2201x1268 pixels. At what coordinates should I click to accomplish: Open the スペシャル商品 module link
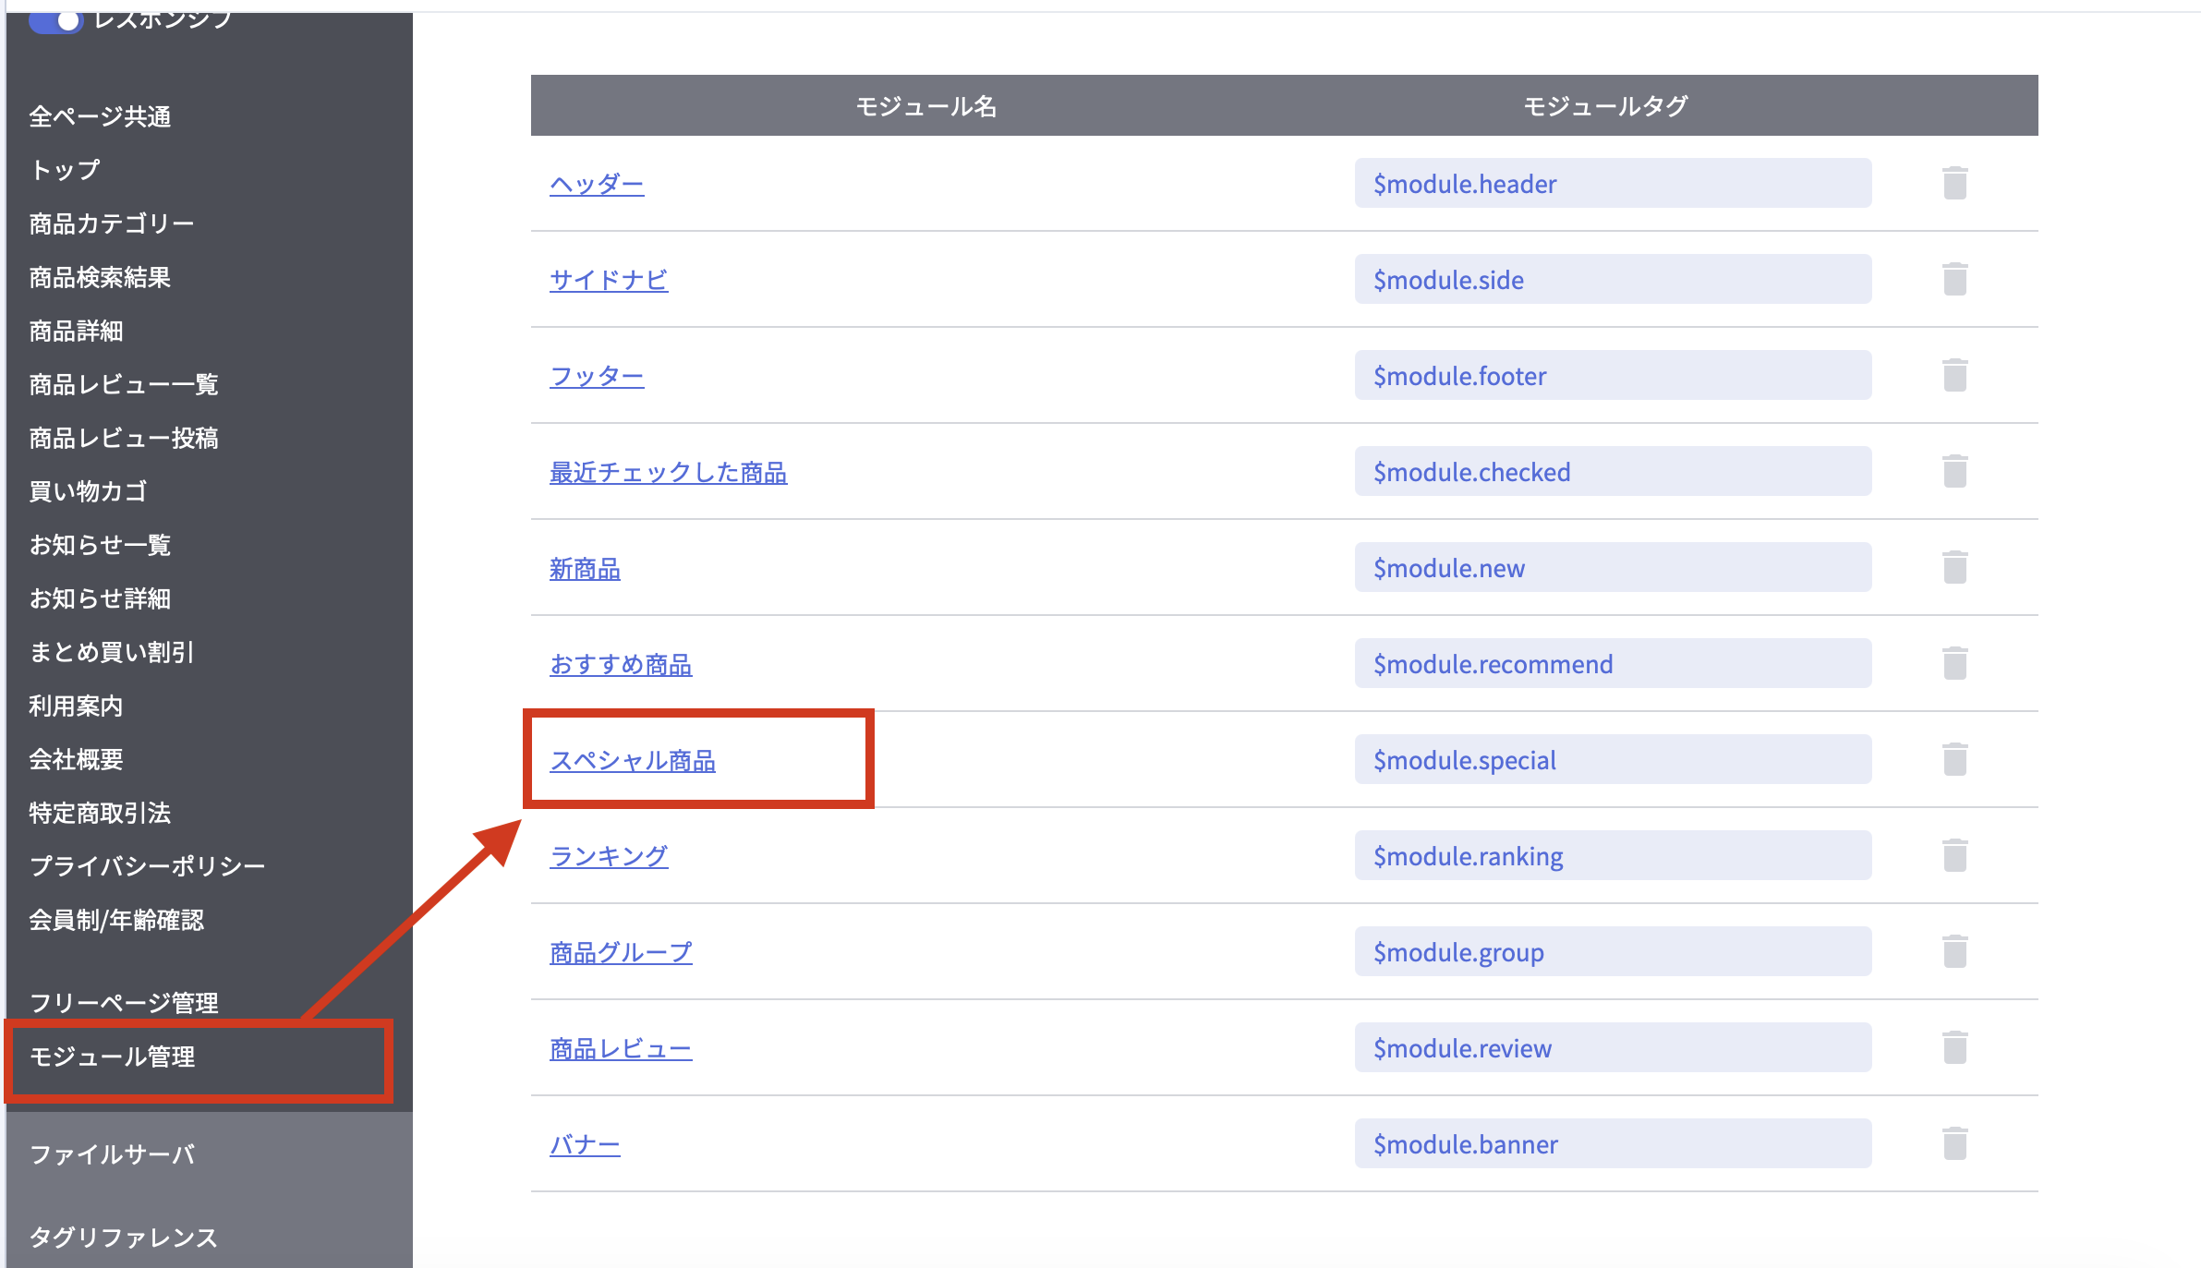633,761
